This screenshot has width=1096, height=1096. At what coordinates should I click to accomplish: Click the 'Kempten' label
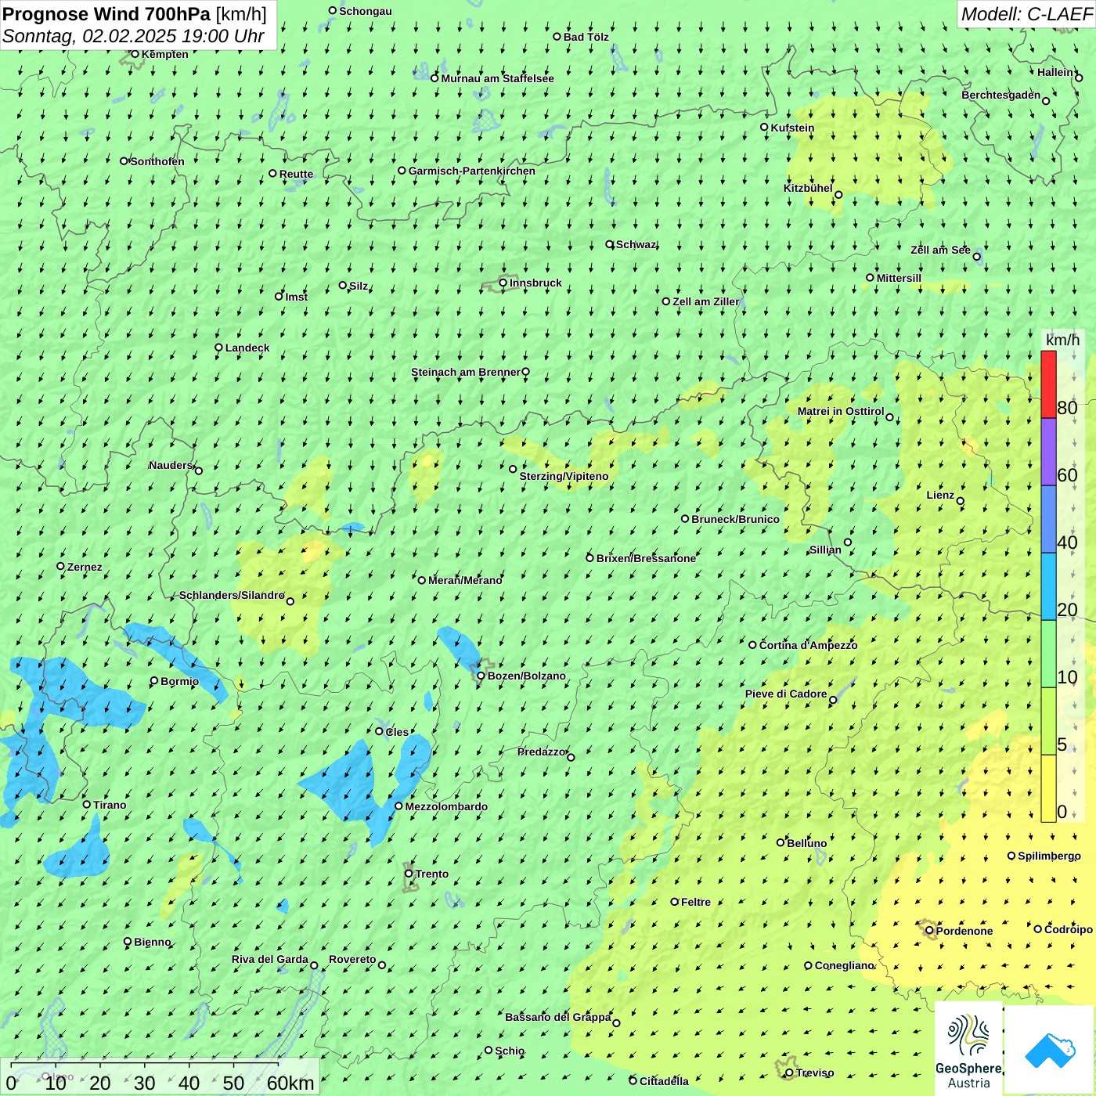point(164,54)
